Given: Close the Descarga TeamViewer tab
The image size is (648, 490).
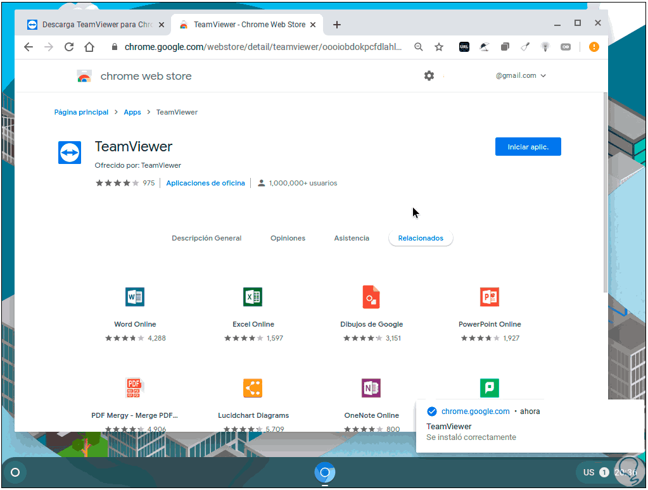Looking at the screenshot, I should [x=162, y=25].
